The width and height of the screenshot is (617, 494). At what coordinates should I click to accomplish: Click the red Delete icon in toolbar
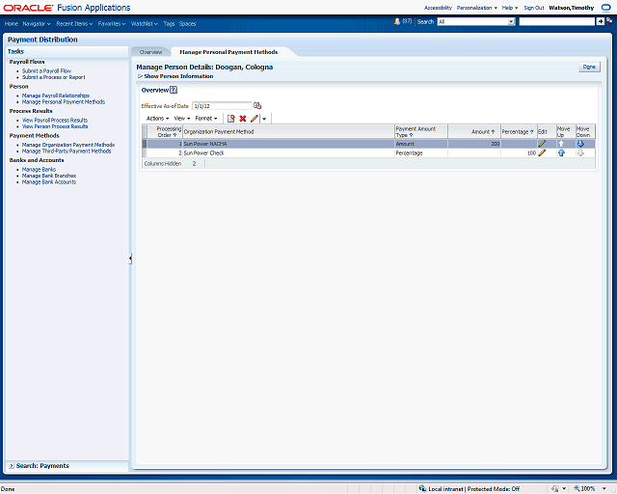243,118
